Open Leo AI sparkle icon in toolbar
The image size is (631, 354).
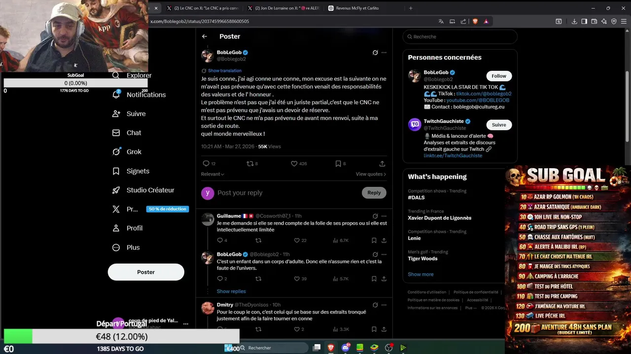[604, 21]
